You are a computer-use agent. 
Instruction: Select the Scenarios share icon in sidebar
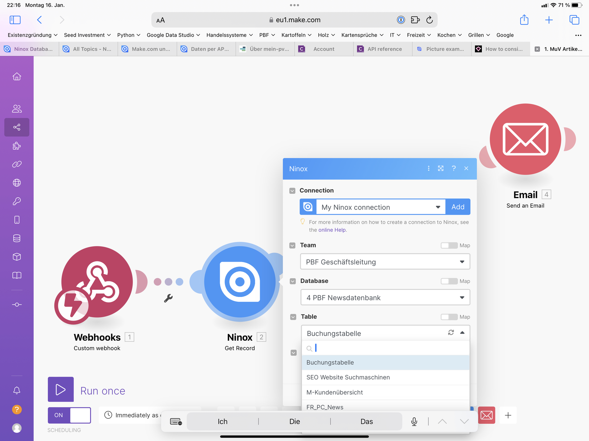pyautogui.click(x=17, y=127)
